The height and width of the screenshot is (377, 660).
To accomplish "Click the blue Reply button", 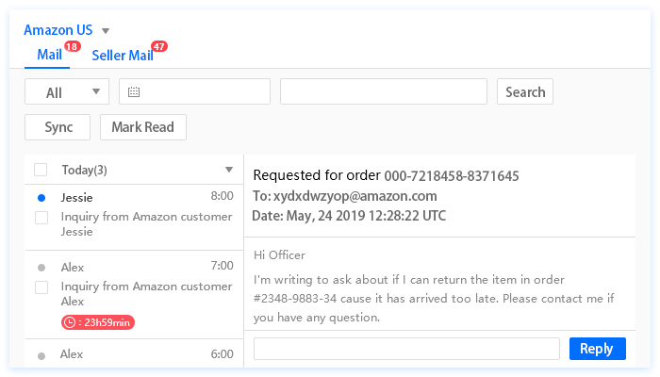I will pos(597,349).
